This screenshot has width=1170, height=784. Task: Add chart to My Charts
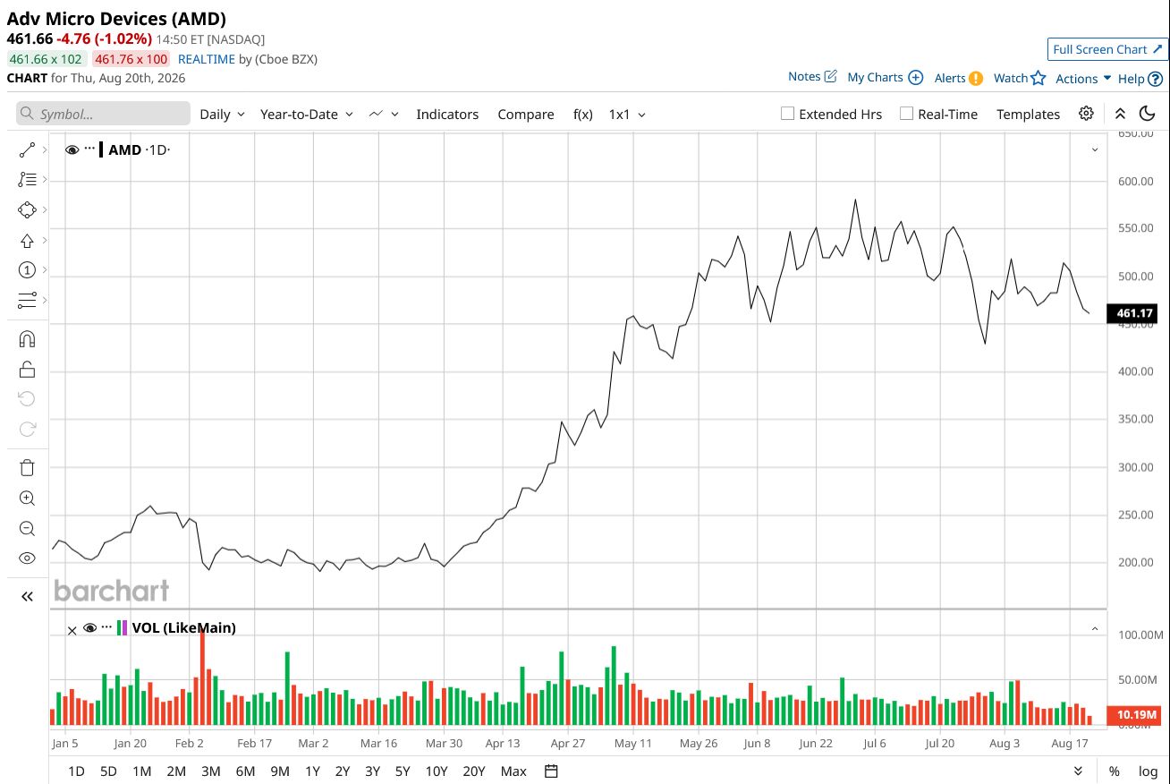[x=885, y=77]
